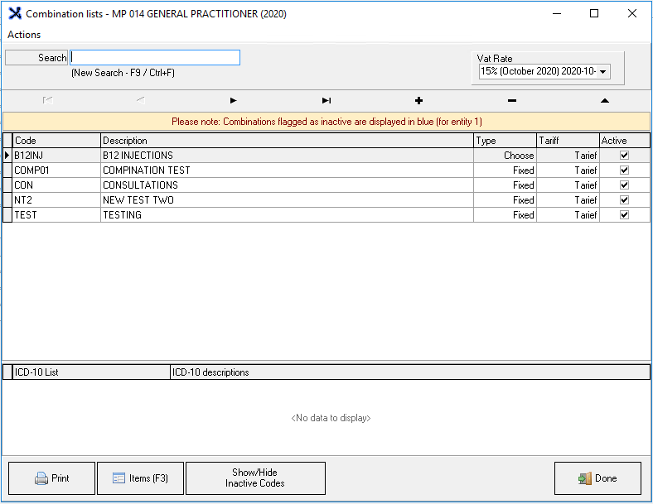Select the NEW TEST TWO row
The width and height of the screenshot is (653, 504).
(138, 200)
